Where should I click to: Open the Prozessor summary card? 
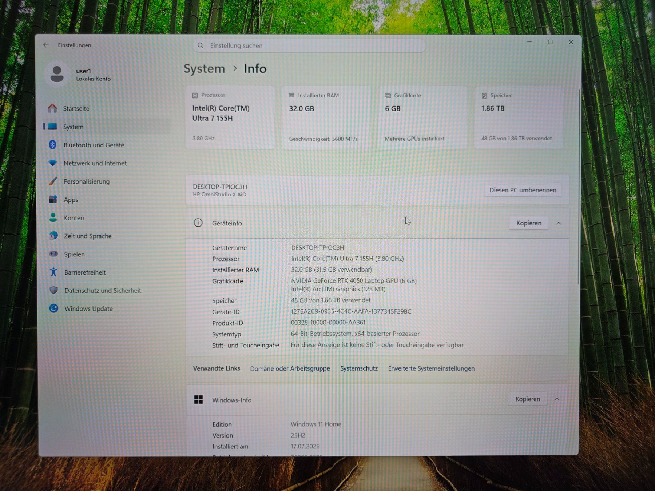click(x=230, y=117)
